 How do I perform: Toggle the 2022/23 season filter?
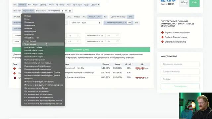(77, 17)
